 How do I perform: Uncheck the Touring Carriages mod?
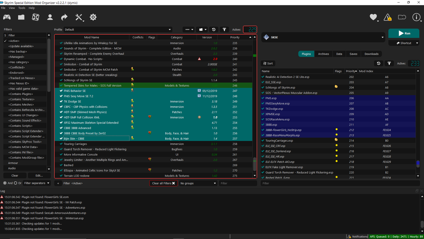61,144
